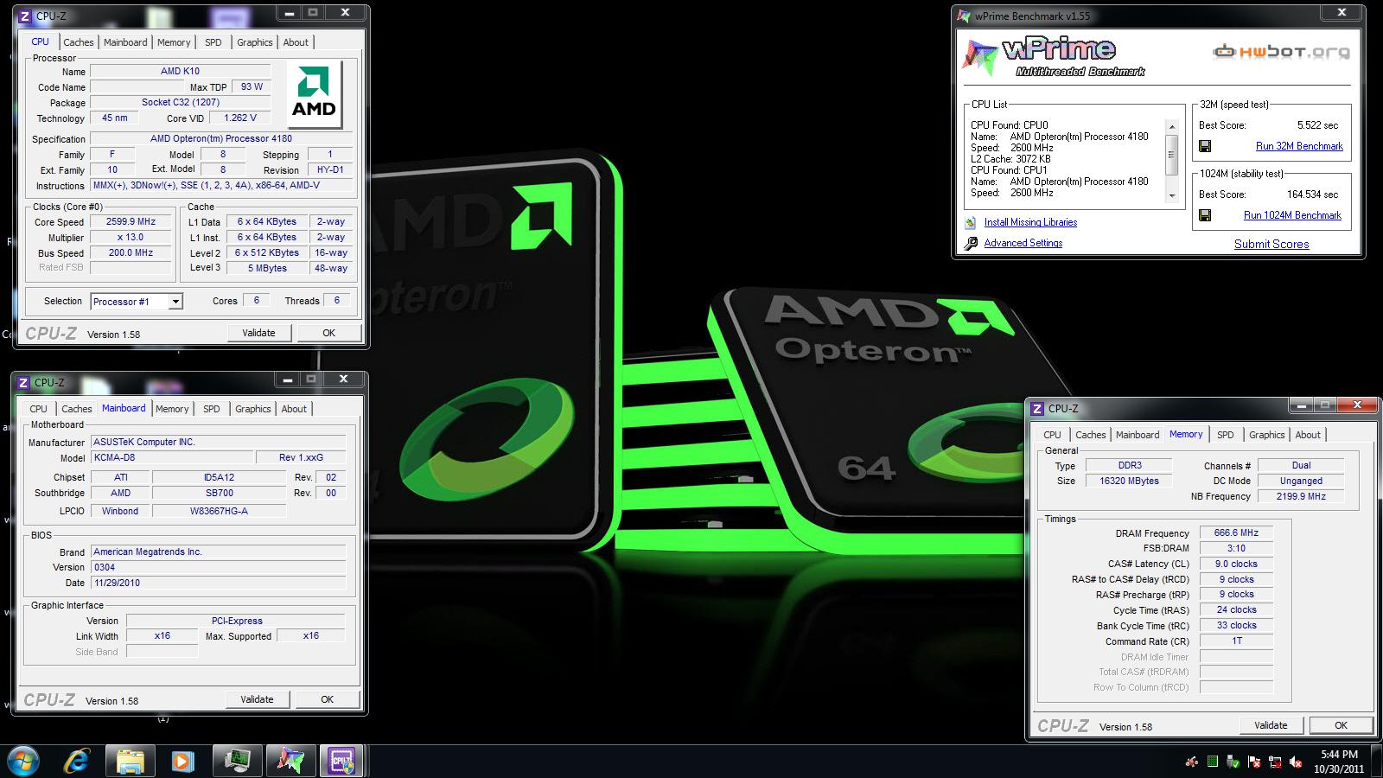
Task: Open Windows Explorer from the taskbar
Action: point(131,762)
